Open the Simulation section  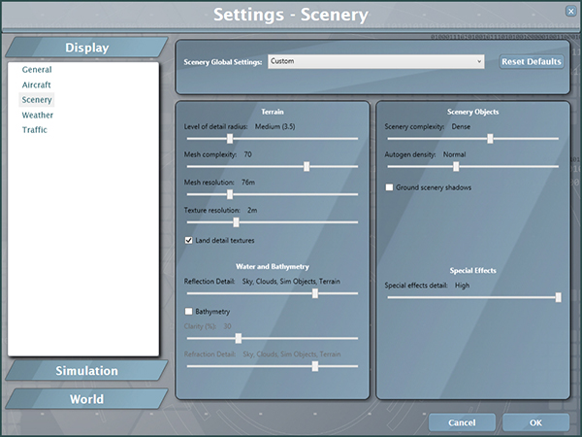(87, 371)
